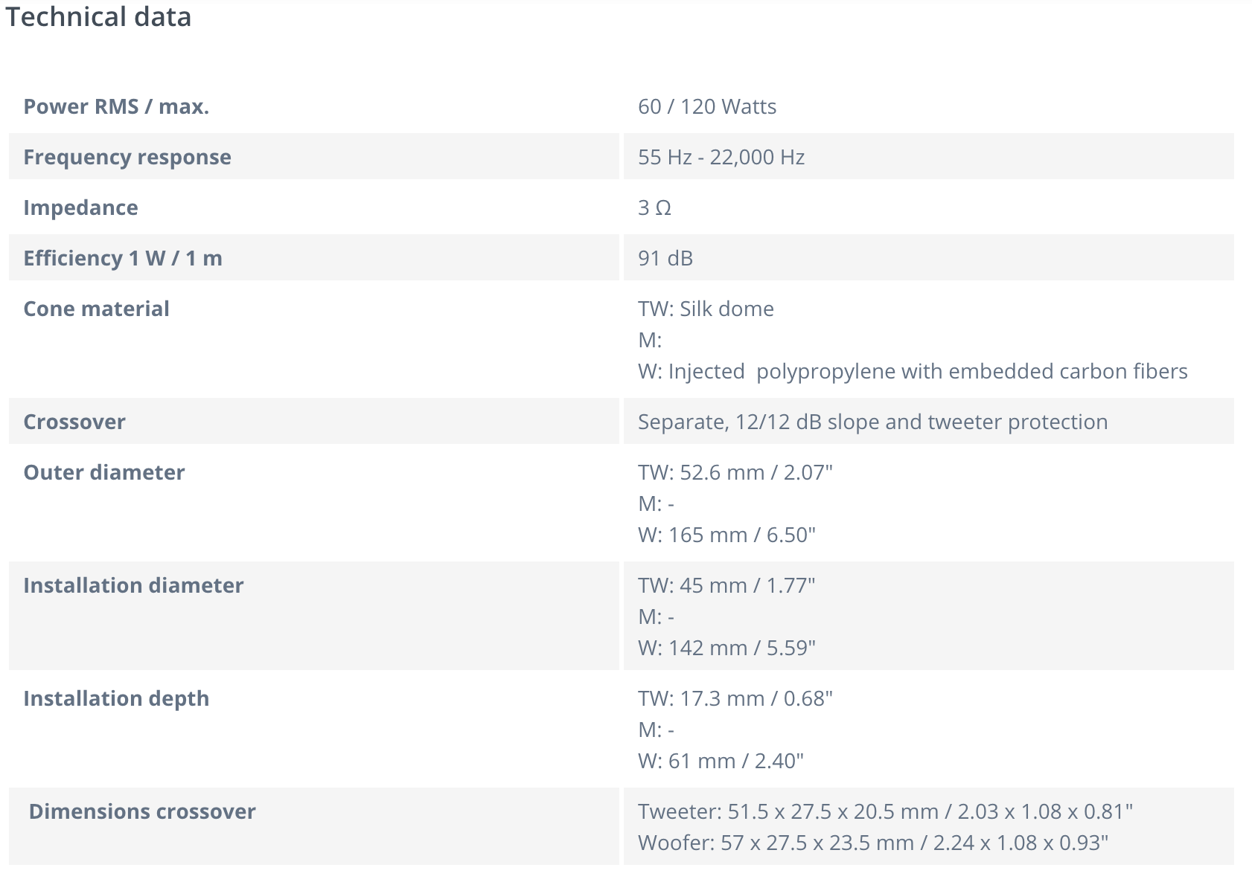The height and width of the screenshot is (882, 1252).
Task: Click the 3 Ω impedance value
Action: tap(654, 208)
